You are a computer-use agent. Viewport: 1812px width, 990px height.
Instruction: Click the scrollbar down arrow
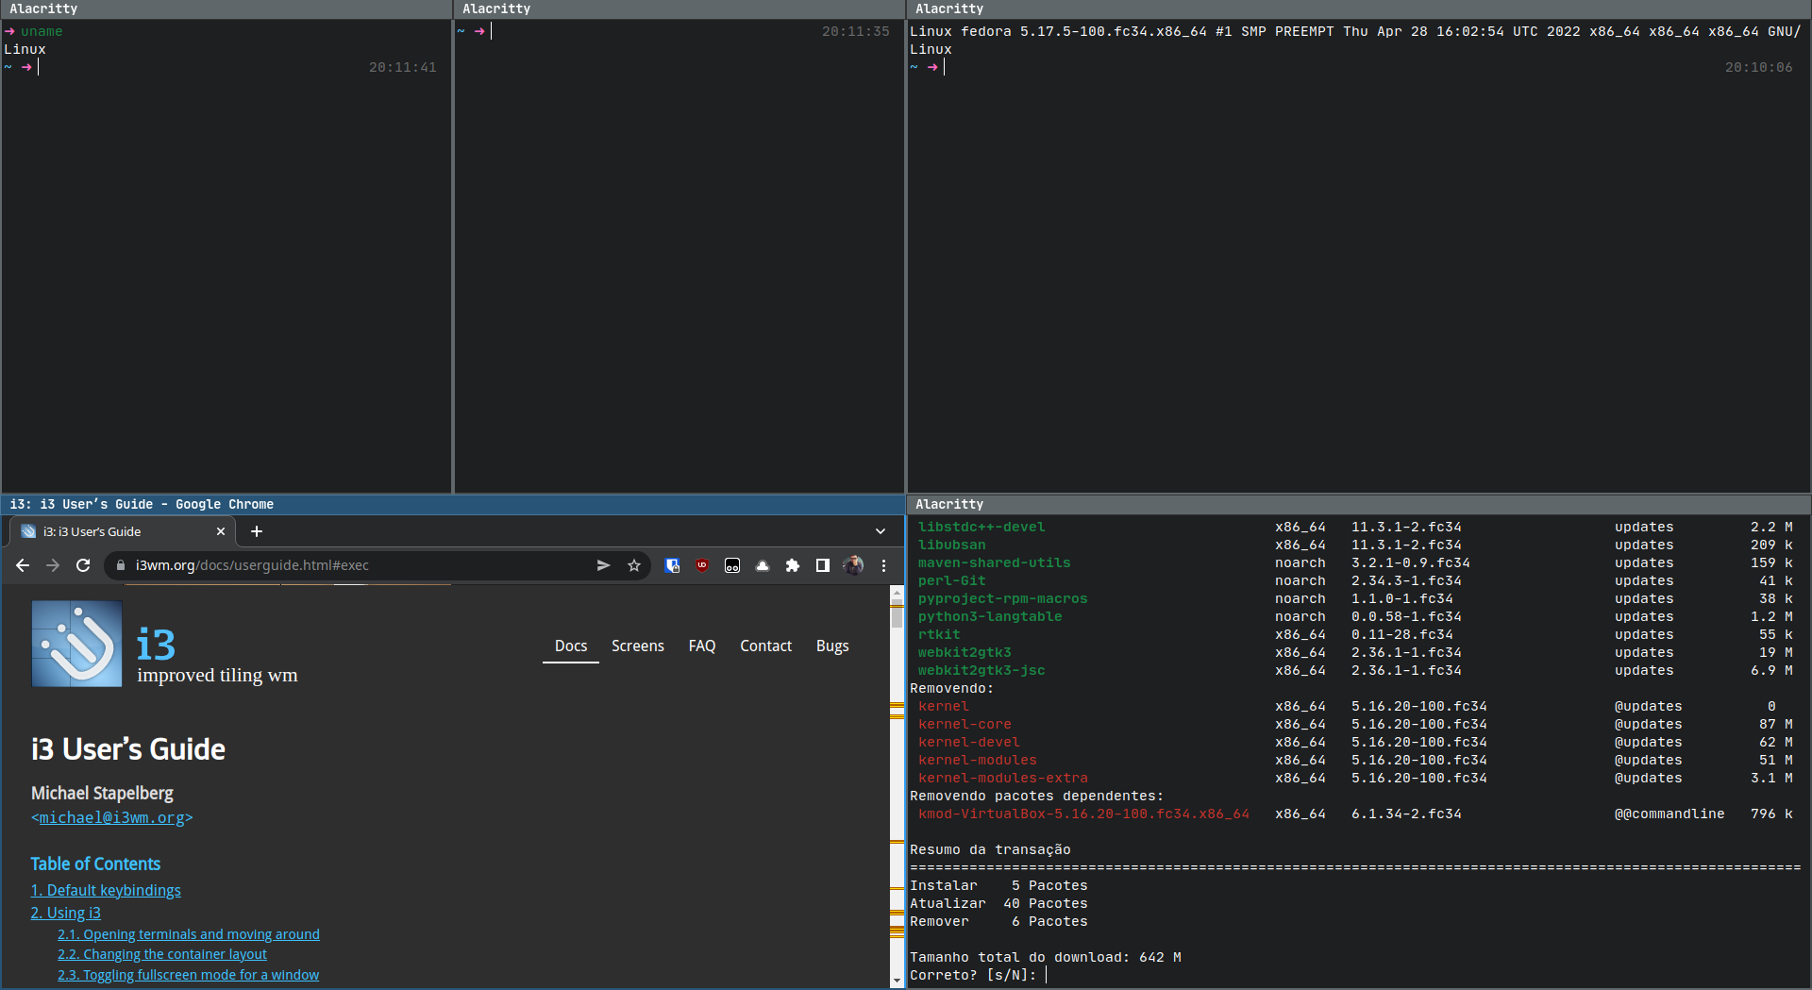(x=897, y=981)
